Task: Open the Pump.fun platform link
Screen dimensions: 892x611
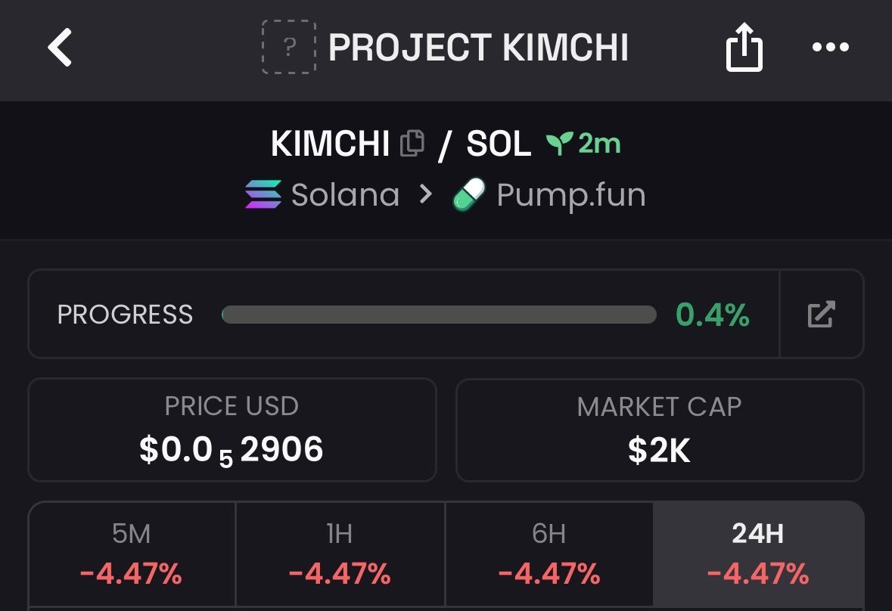Action: pyautogui.click(x=571, y=196)
